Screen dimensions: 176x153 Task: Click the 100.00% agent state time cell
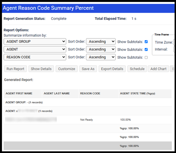125,120
